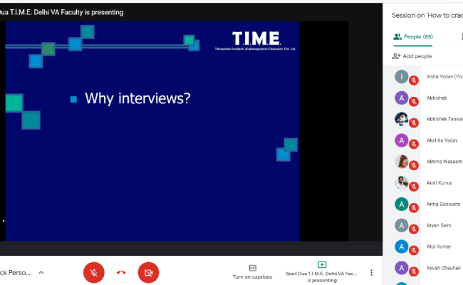
Task: Click Akshita Yadav's avatar
Action: click(401, 140)
